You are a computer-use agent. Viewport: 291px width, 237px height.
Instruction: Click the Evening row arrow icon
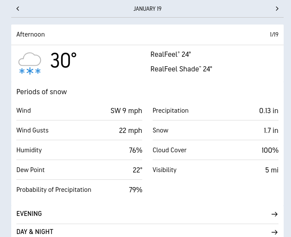(x=274, y=214)
